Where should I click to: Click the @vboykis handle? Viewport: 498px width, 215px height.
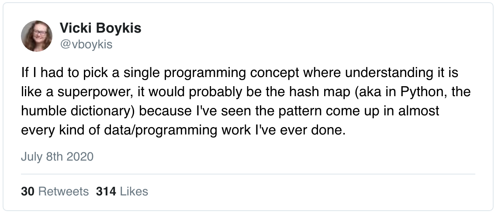click(86, 44)
